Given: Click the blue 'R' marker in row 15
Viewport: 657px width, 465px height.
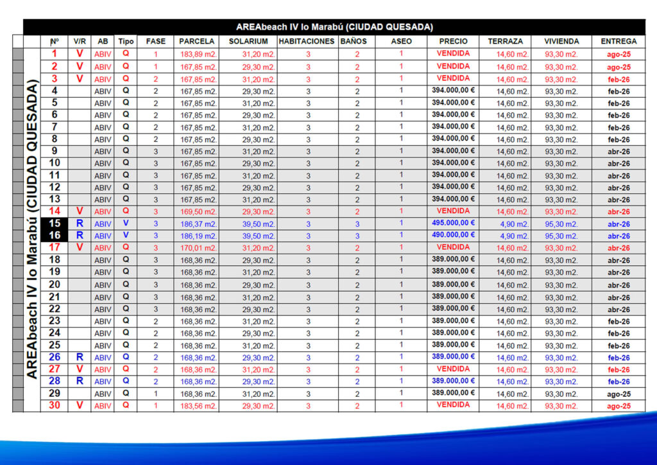Looking at the screenshot, I should point(79,224).
